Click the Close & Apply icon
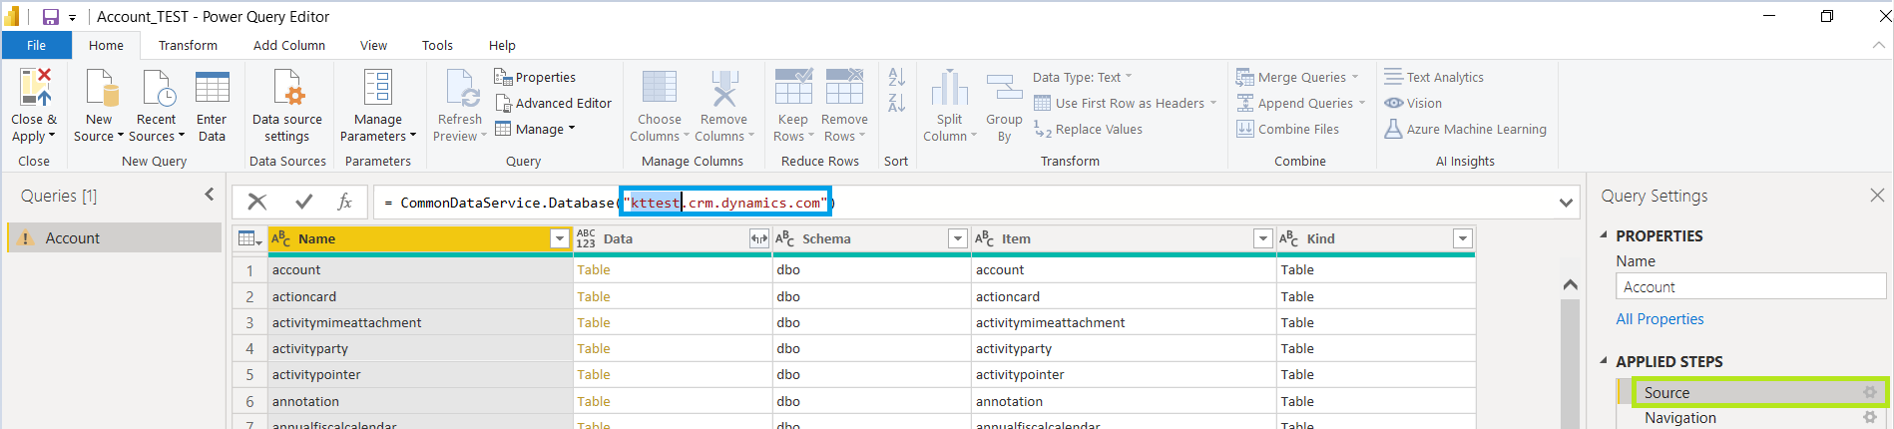Screen dimensions: 1894x429 click(34, 88)
